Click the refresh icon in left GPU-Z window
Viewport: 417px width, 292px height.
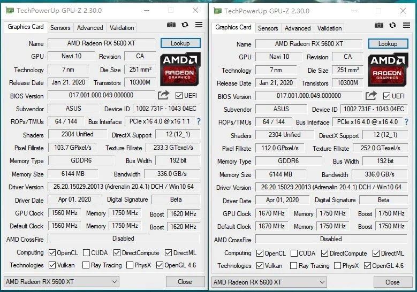pos(185,25)
